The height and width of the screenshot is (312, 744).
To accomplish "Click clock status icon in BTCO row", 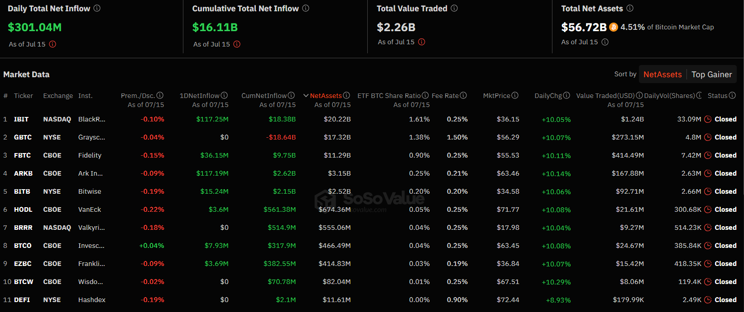I will coord(708,246).
